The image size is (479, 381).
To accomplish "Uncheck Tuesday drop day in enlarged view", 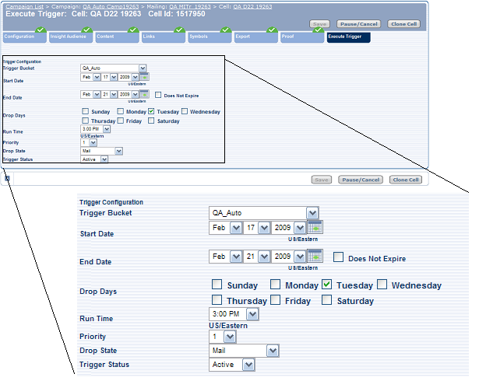I will click(x=328, y=285).
